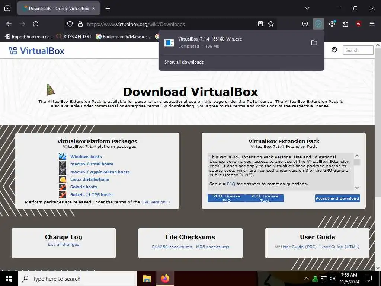Open the User Guide (HTML) link
Screen dimensions: 381x286
[340, 247]
